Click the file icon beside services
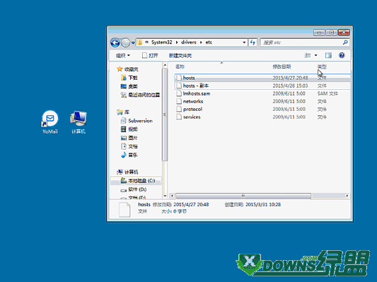The height and width of the screenshot is (282, 377). (x=179, y=117)
